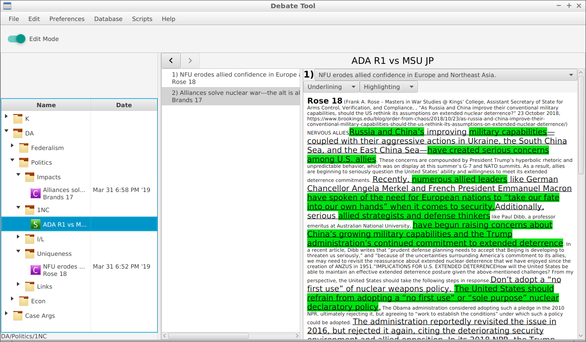The height and width of the screenshot is (342, 586).
Task: Open the File menu
Action: tap(14, 19)
